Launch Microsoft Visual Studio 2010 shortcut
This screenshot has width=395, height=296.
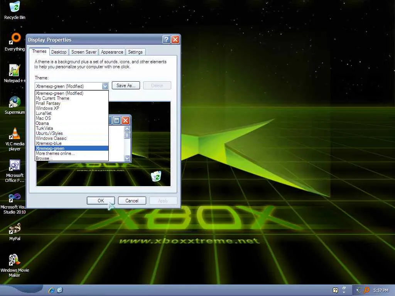[13, 203]
